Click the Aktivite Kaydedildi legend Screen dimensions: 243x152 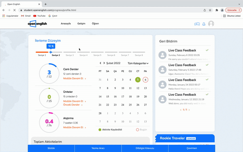click(x=110, y=130)
